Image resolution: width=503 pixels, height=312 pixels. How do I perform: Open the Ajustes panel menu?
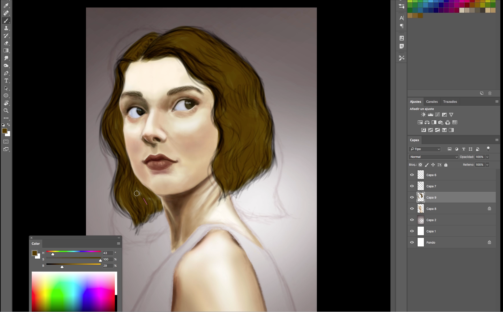[x=497, y=102]
